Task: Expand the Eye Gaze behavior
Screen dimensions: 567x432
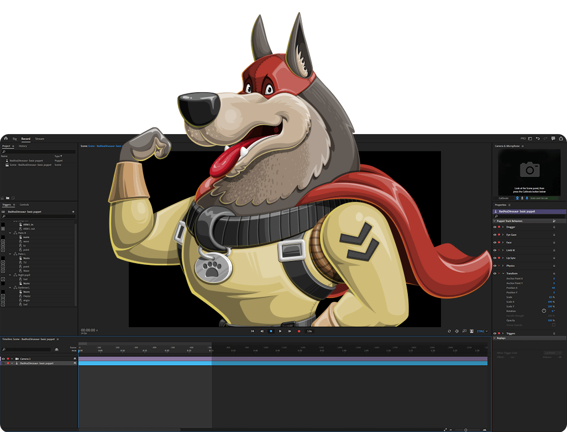Action: point(503,234)
